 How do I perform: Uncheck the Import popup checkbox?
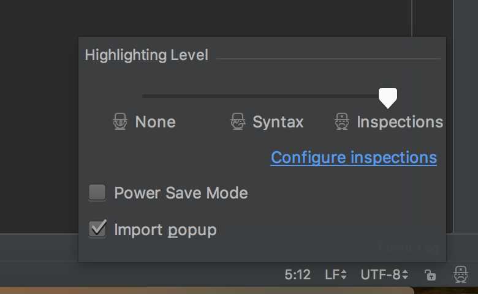click(97, 229)
